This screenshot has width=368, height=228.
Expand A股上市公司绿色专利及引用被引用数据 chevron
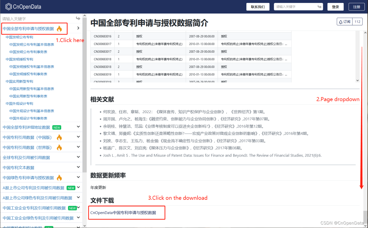(x=78, y=197)
